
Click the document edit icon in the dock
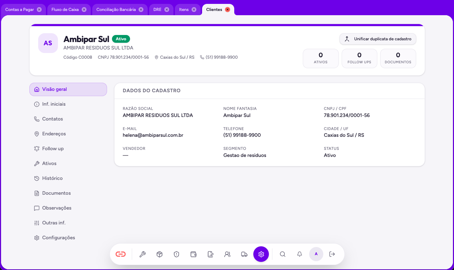tap(211, 254)
